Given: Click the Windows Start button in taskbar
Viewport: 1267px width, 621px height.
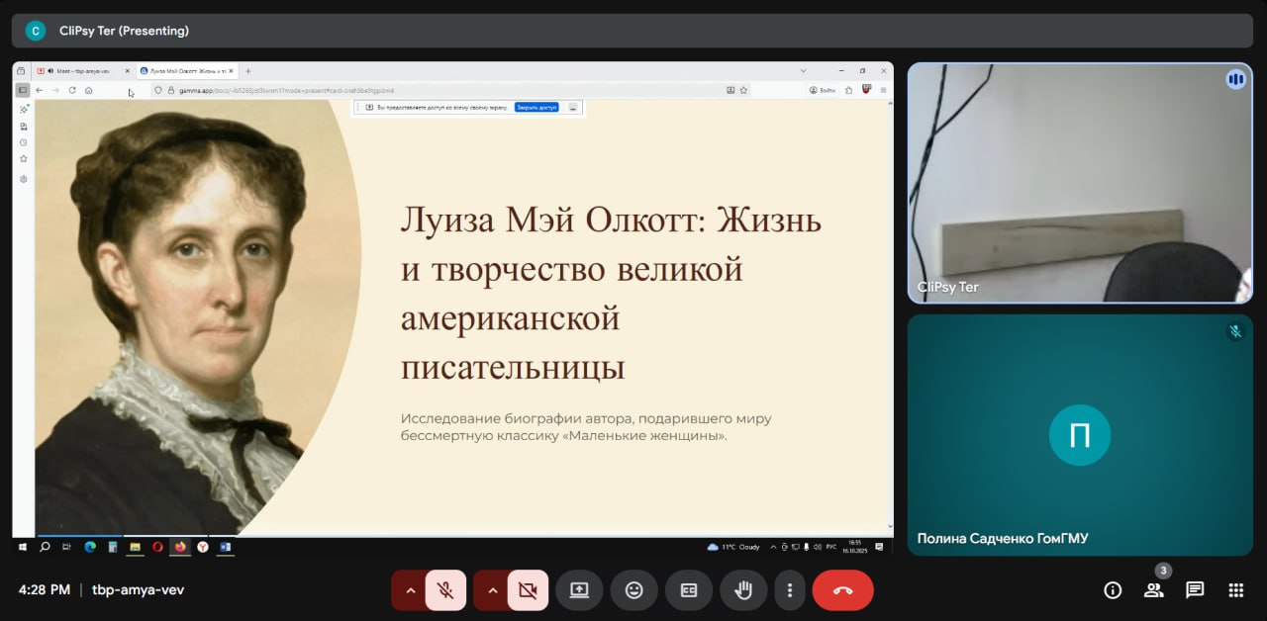Looking at the screenshot, I should (22, 546).
